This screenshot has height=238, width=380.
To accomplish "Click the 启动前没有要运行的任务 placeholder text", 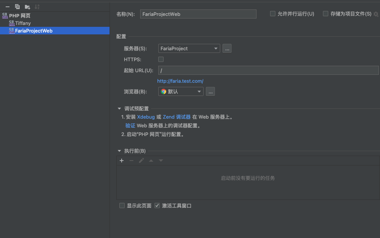I will (248, 178).
